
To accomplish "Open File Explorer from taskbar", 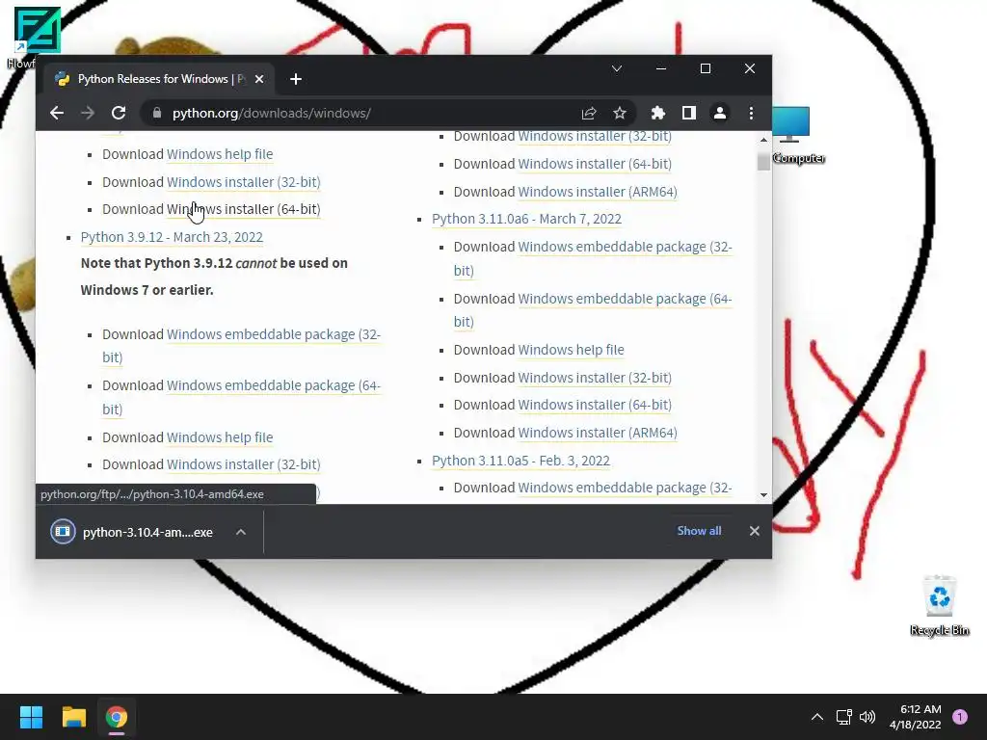I will [73, 717].
